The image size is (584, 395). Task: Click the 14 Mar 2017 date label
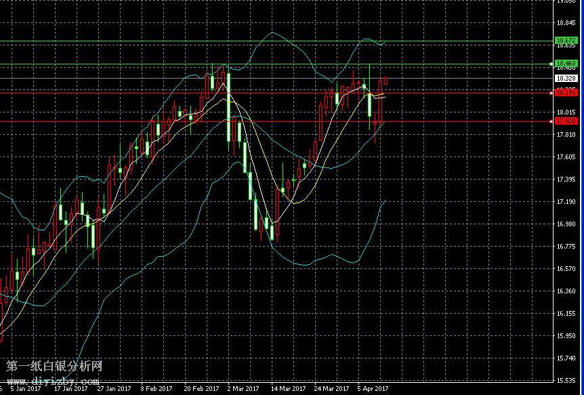[x=287, y=389]
